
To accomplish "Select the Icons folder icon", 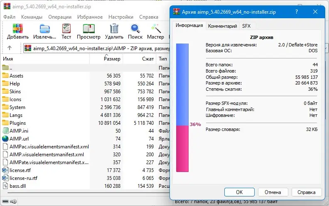I will point(5,99).
